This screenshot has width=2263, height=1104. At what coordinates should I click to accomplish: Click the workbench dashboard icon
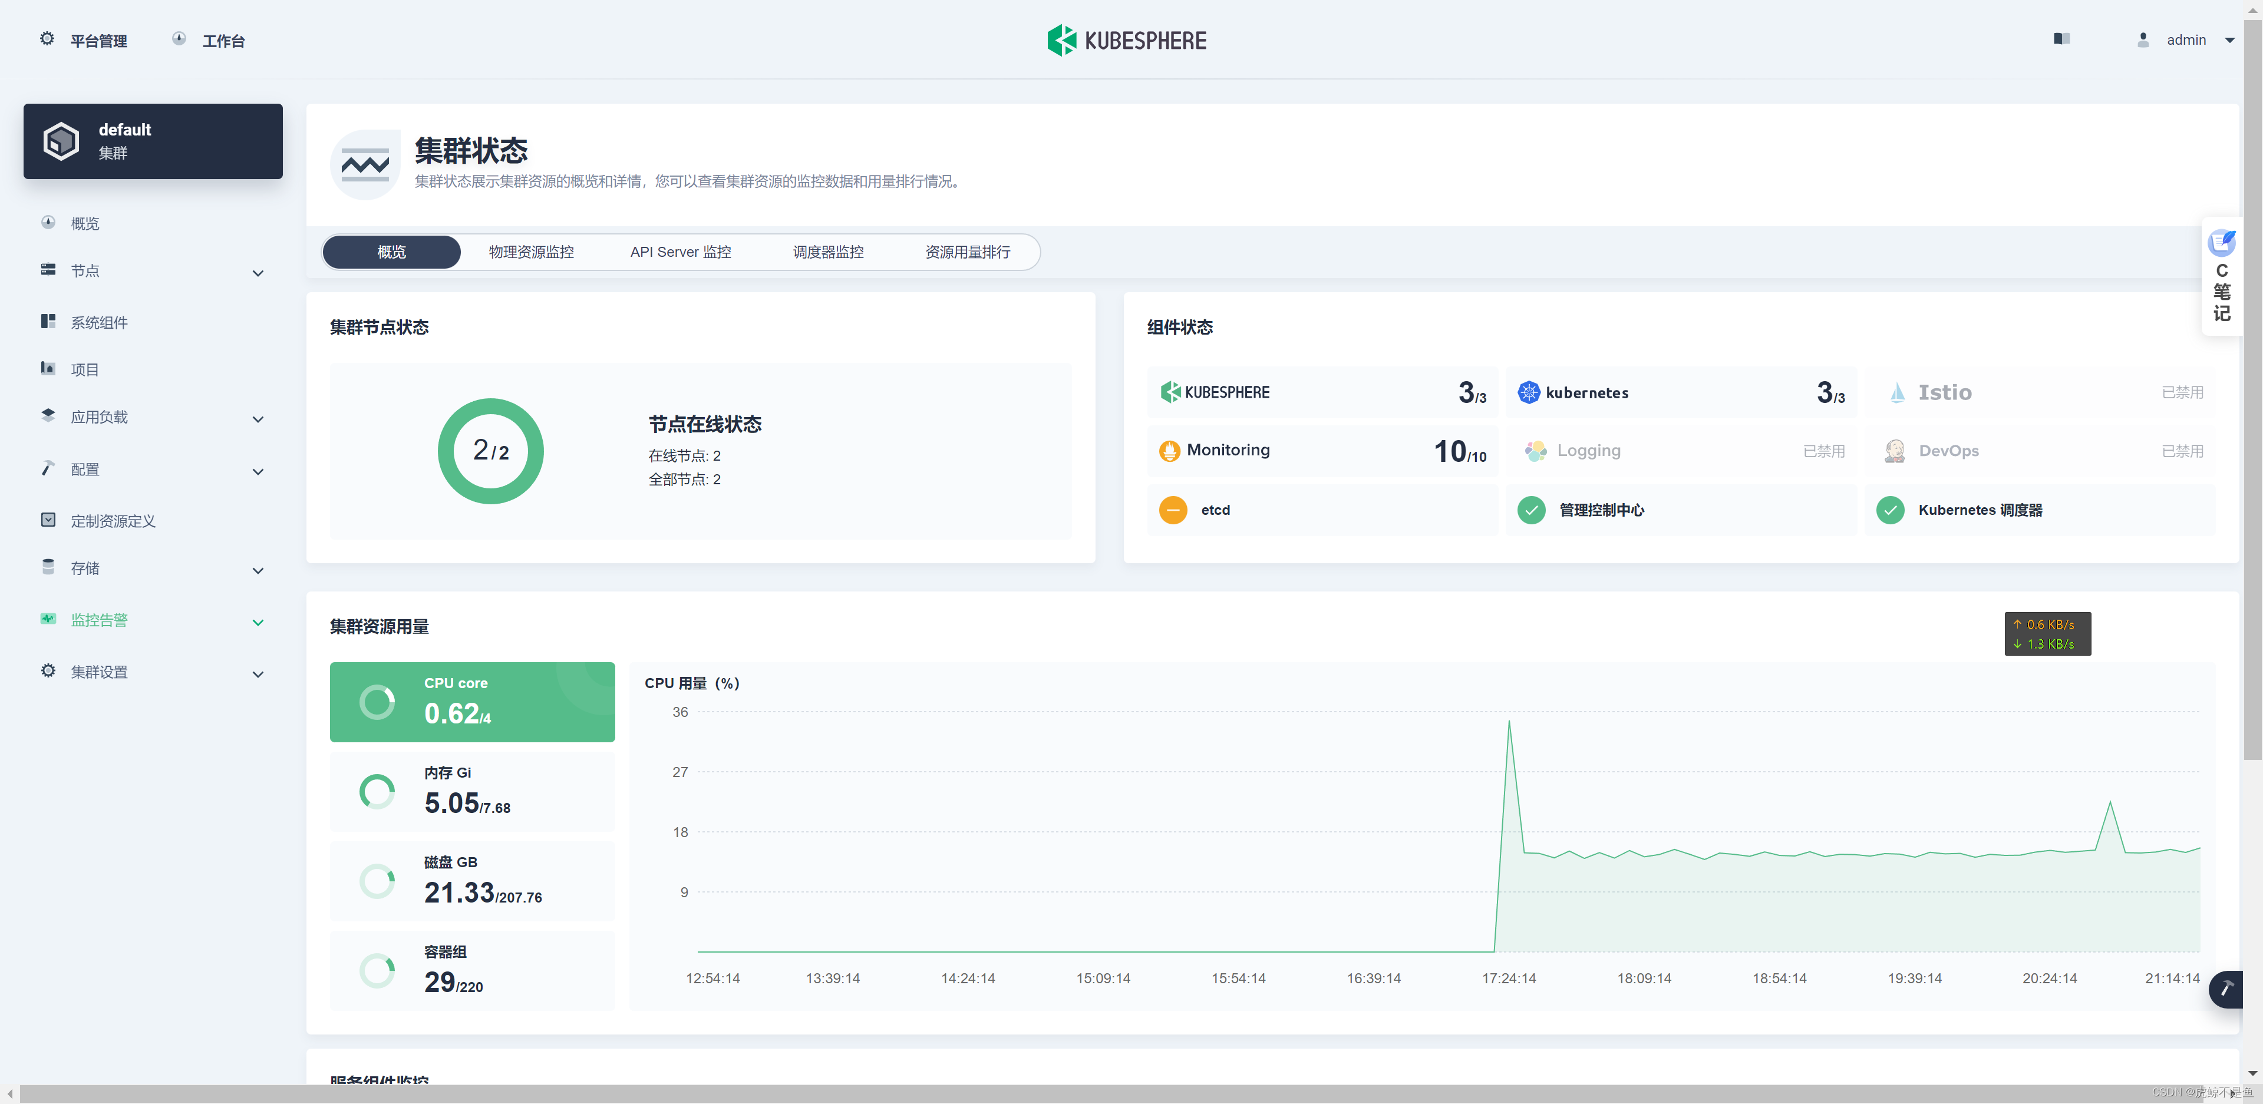[179, 39]
